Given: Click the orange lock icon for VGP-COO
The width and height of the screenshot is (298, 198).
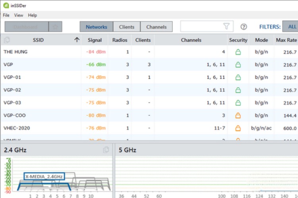Looking at the screenshot, I should 238,115.
